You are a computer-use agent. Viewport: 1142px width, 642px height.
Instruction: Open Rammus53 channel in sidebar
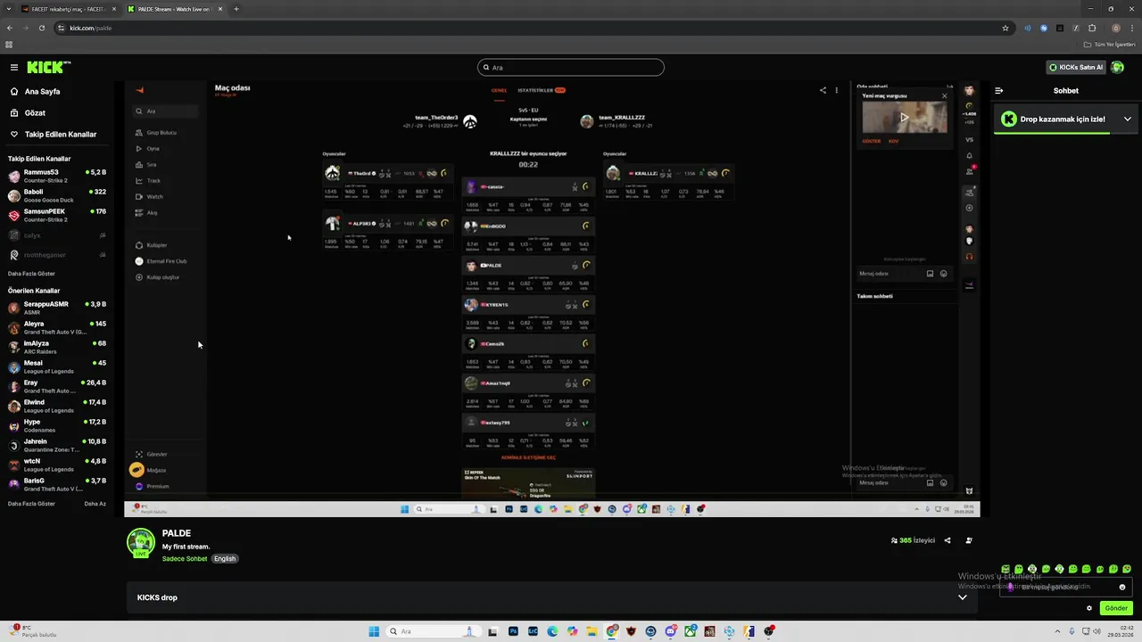pyautogui.click(x=57, y=176)
